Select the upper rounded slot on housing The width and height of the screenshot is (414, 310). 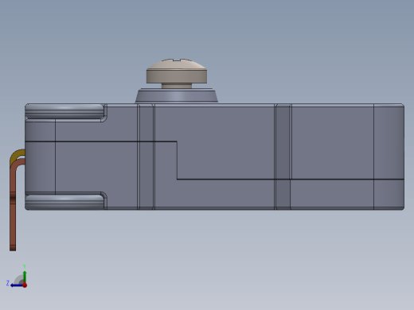point(64,111)
